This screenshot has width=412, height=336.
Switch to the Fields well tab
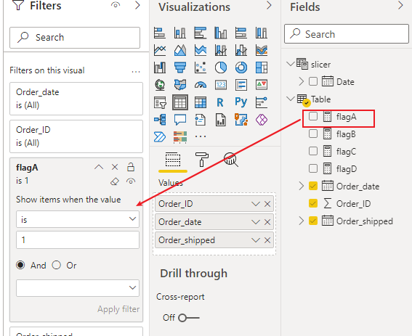pos(173,160)
